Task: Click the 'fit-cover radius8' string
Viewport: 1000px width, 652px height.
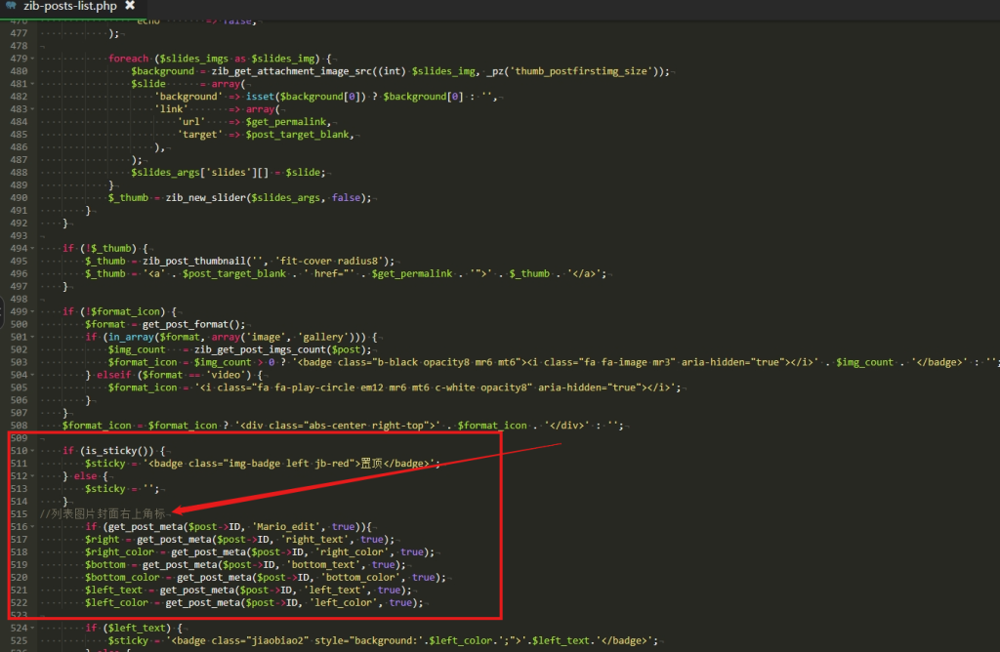Action: [332, 262]
